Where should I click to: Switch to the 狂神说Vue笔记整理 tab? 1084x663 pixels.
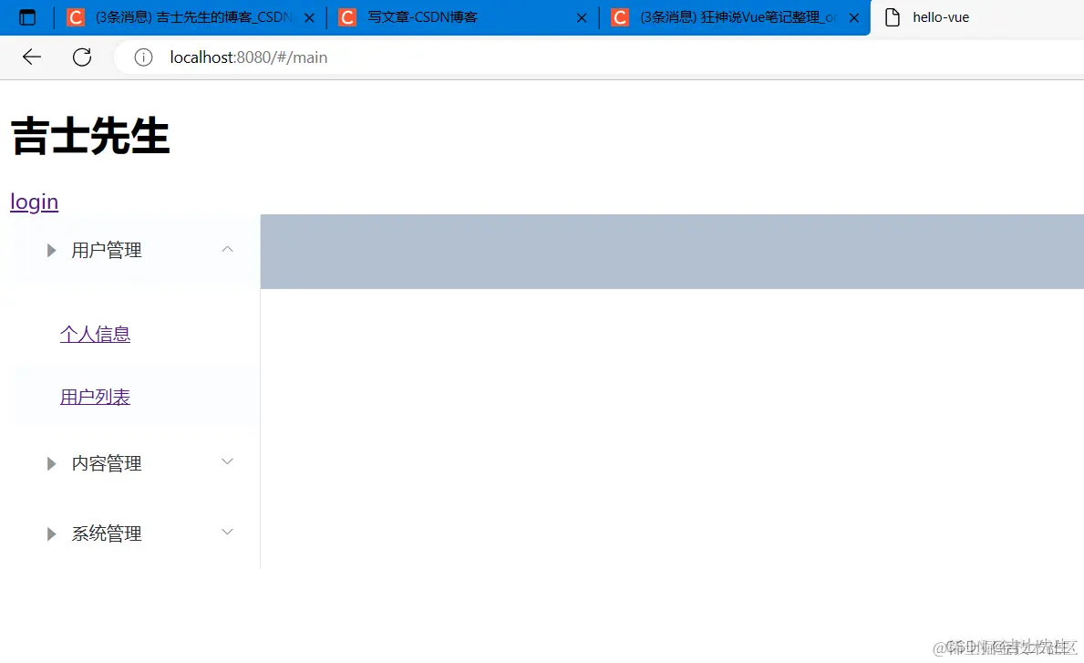734,17
